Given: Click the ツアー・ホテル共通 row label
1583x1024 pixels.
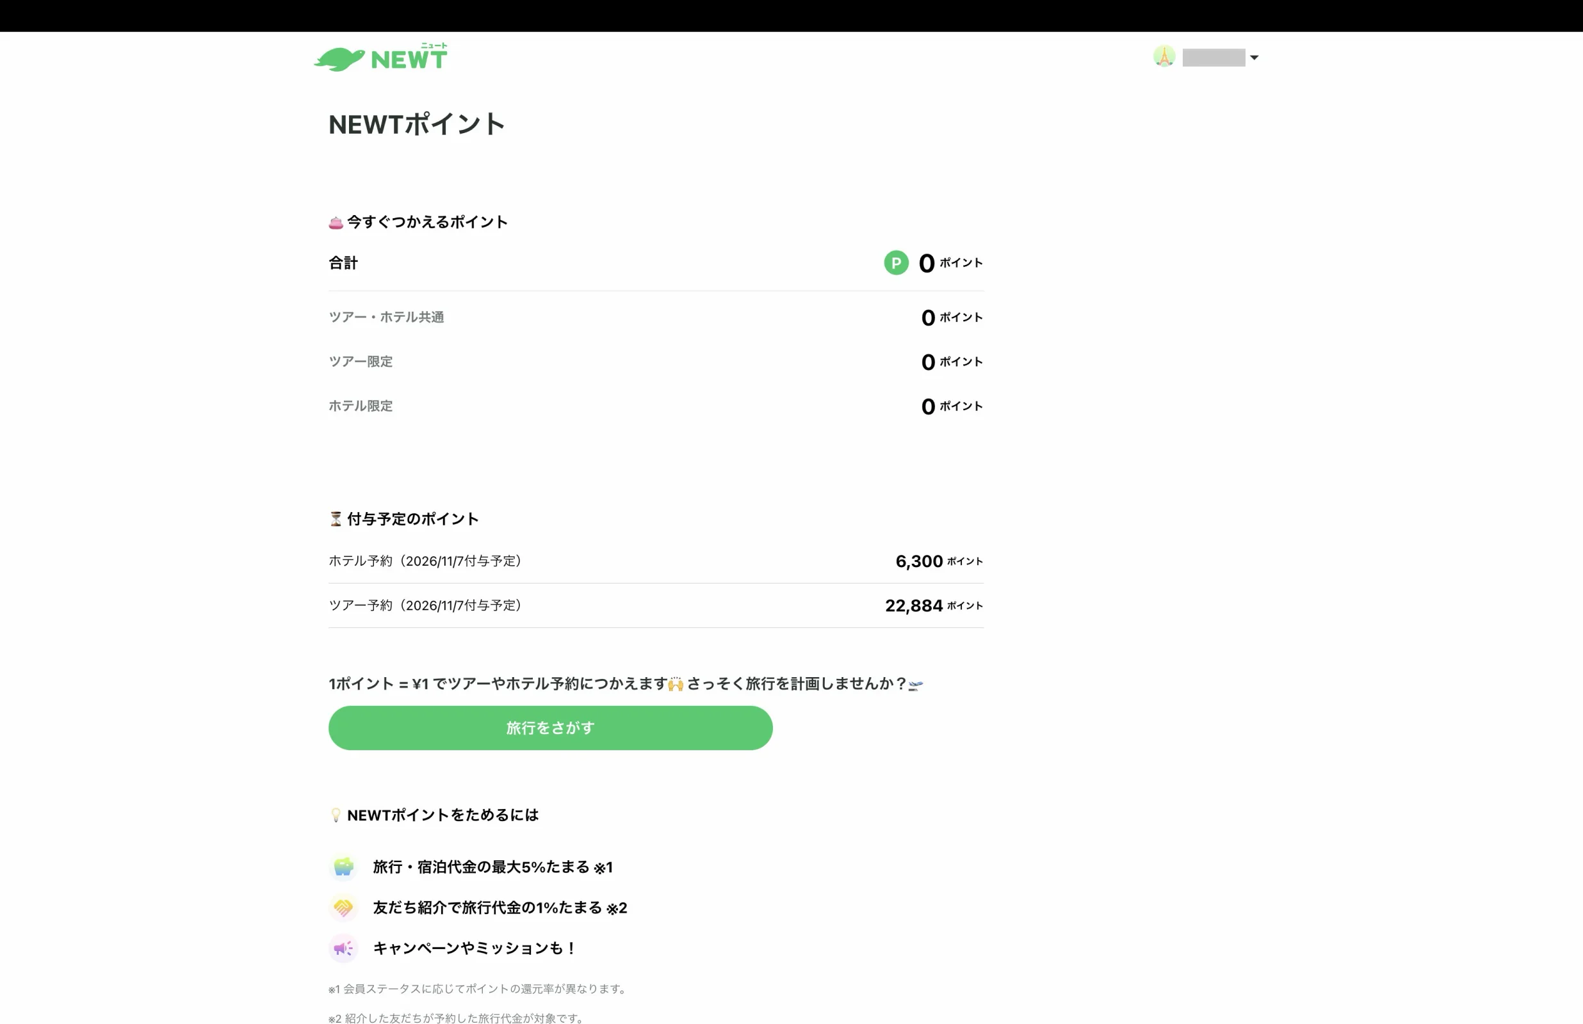Looking at the screenshot, I should (386, 317).
